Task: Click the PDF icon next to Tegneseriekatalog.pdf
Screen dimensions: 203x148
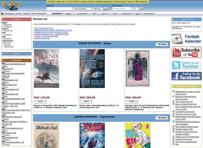Action: [3, 142]
